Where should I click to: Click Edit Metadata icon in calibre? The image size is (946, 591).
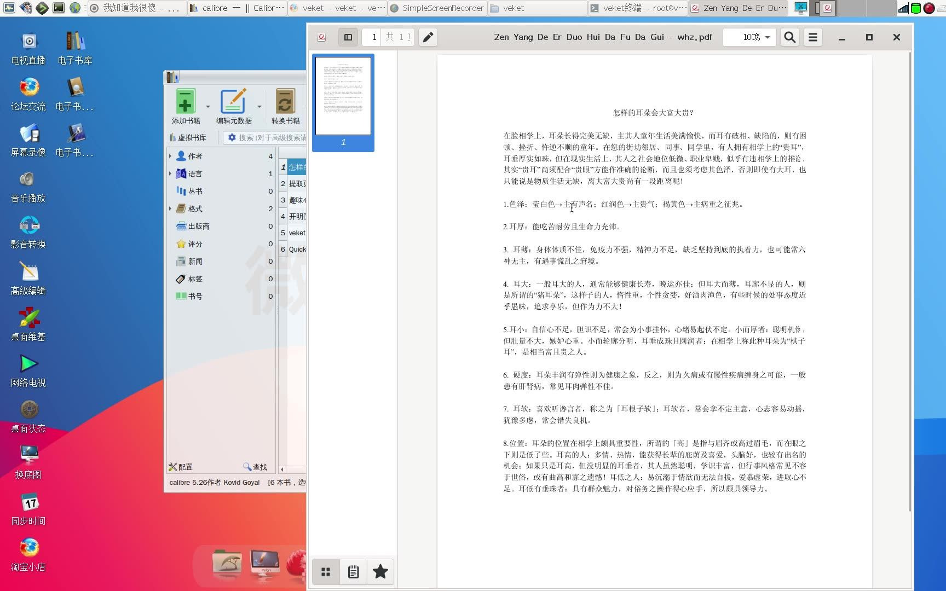tap(234, 106)
